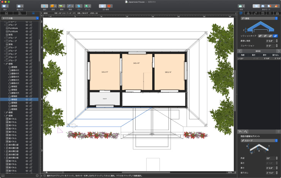281x178 pixels.
Task: Toggle lock of expanded 屋根 group
Action: click(x=31, y=64)
